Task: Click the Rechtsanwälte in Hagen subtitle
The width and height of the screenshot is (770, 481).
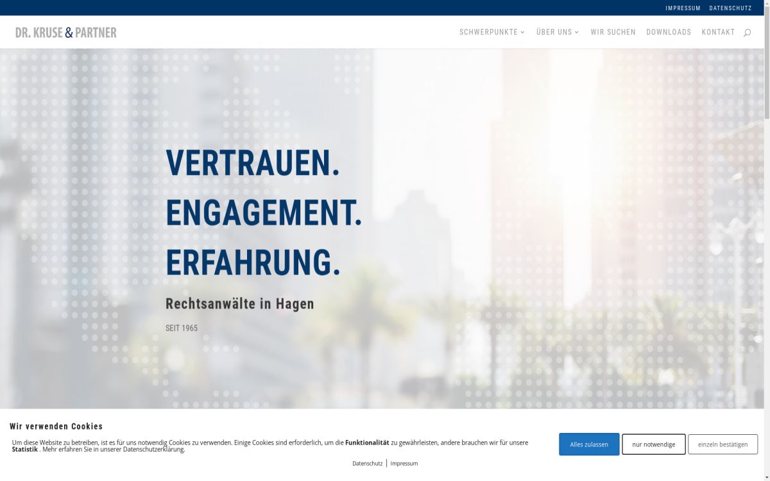Action: 239,303
